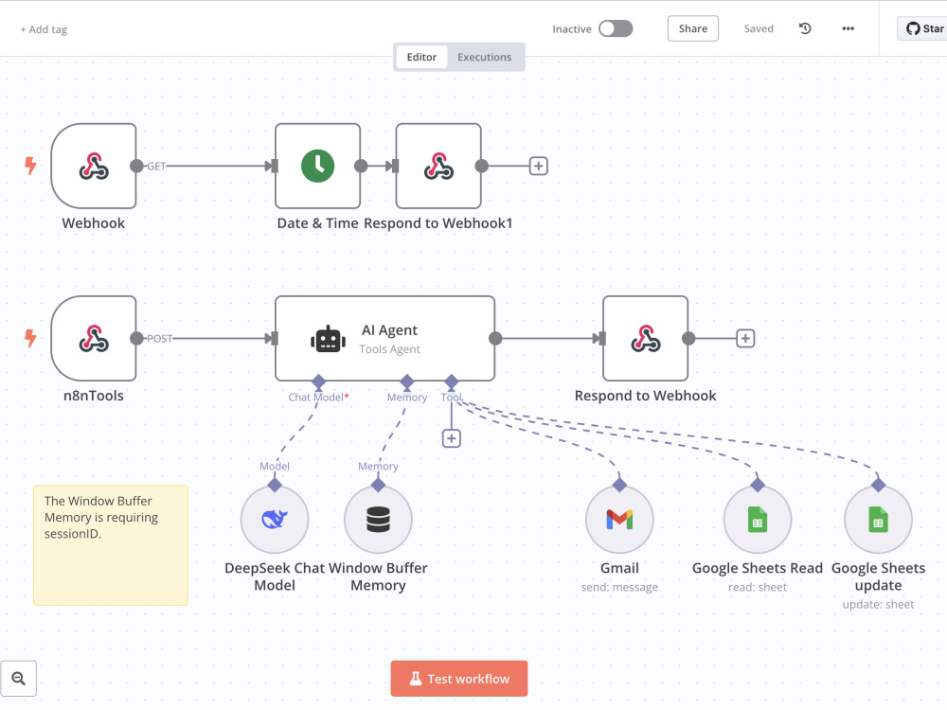Click the 'send: message' subtitle under Gmail
Screen dimensions: 947x710
pos(619,587)
